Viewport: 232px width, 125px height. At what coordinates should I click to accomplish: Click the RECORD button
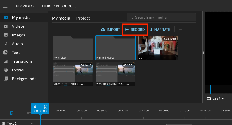pyautogui.click(x=135, y=30)
